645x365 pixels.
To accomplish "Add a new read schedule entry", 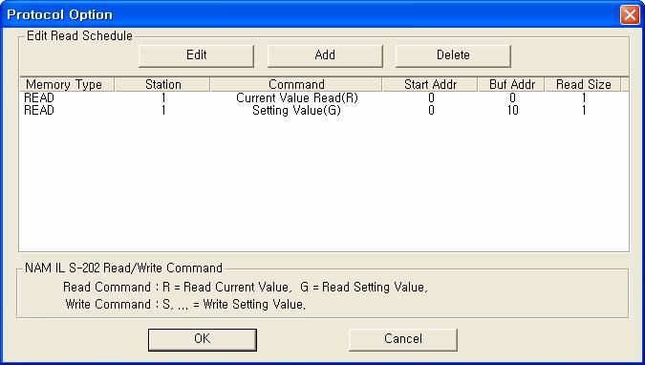I will tap(325, 55).
